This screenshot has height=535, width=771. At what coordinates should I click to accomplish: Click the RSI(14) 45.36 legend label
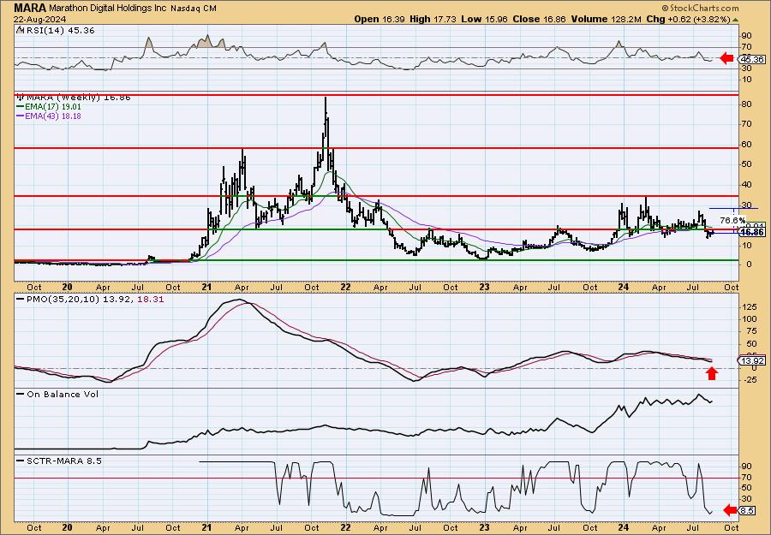pos(59,31)
